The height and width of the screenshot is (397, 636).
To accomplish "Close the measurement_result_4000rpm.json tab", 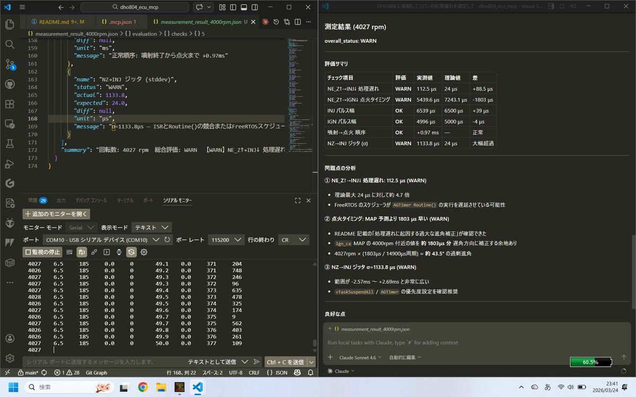I will pos(253,22).
